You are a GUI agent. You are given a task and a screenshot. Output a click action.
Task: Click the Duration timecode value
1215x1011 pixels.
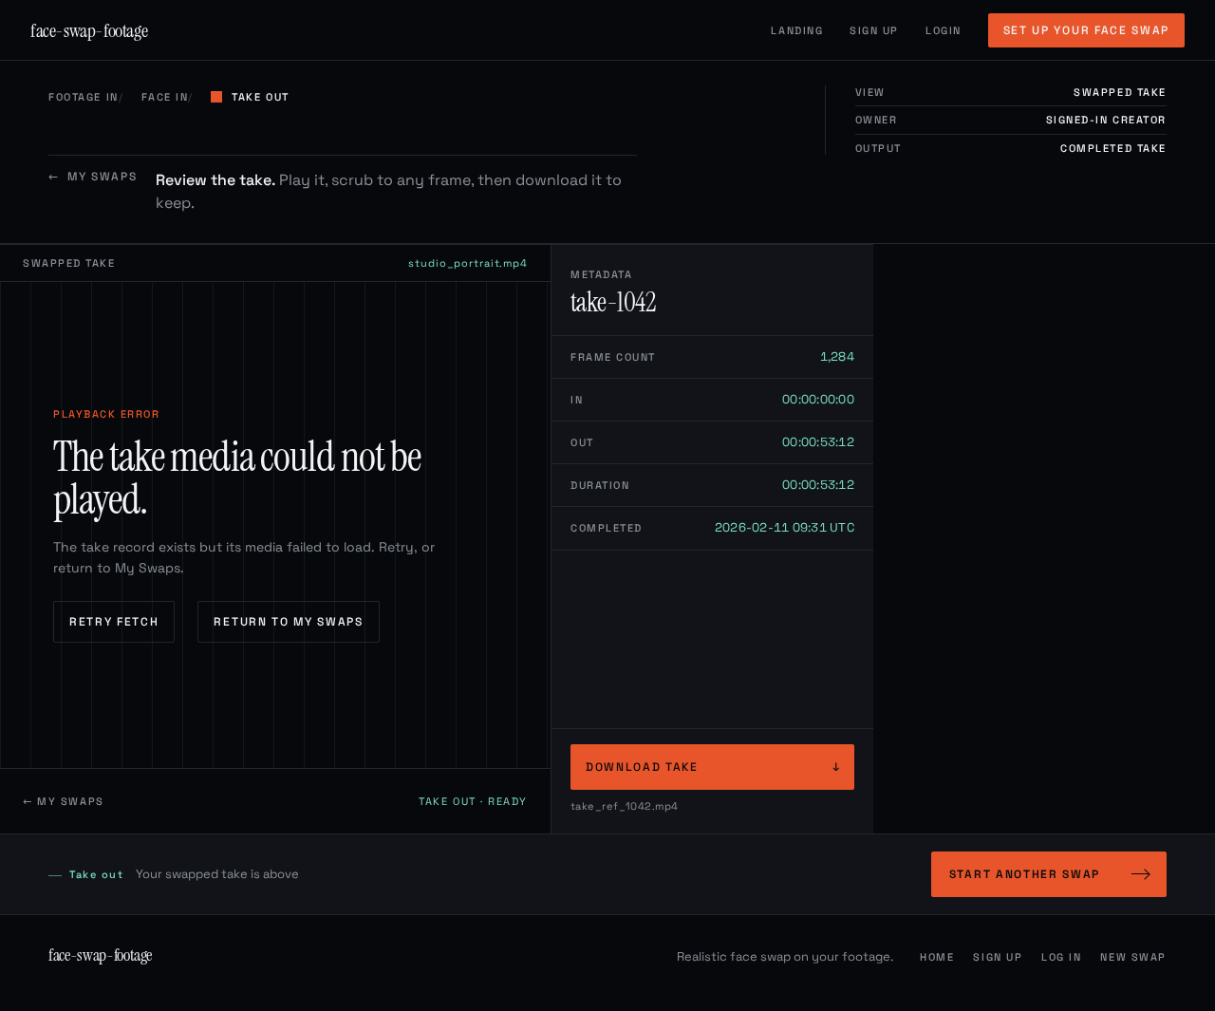pyautogui.click(x=818, y=485)
